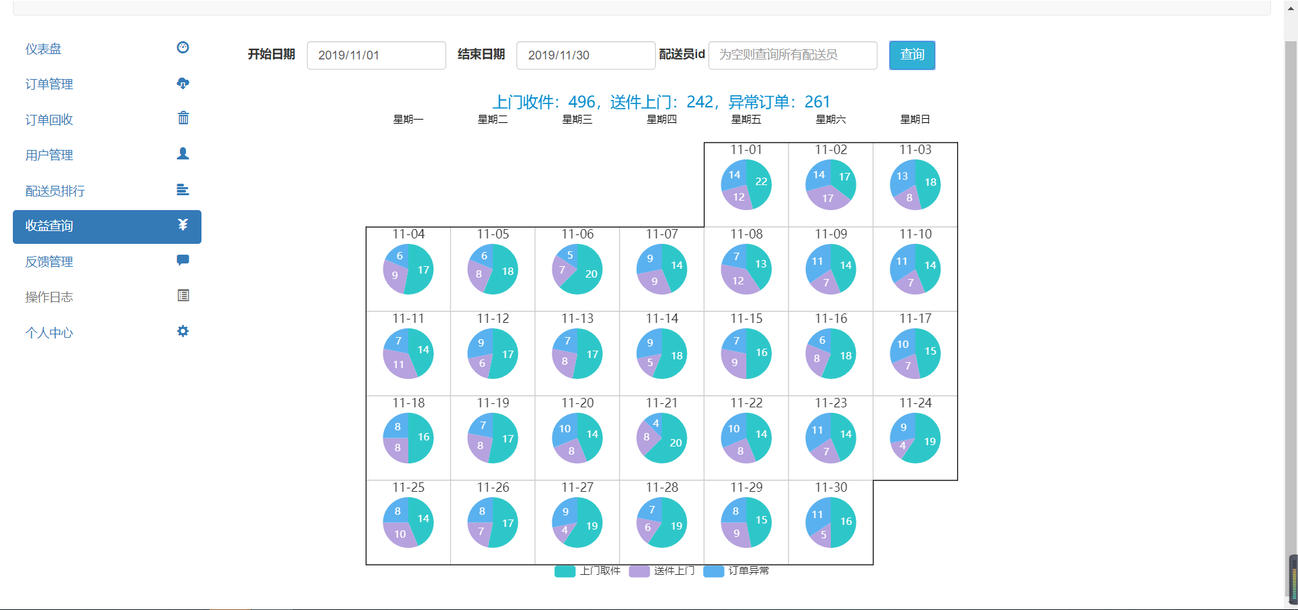Click the order management cloud icon
This screenshot has width=1298, height=610.
pos(183,83)
